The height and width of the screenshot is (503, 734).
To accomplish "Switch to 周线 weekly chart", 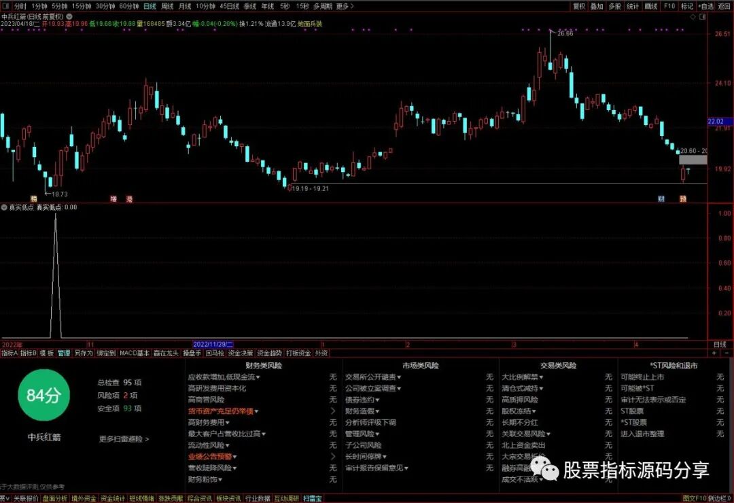I will (168, 6).
